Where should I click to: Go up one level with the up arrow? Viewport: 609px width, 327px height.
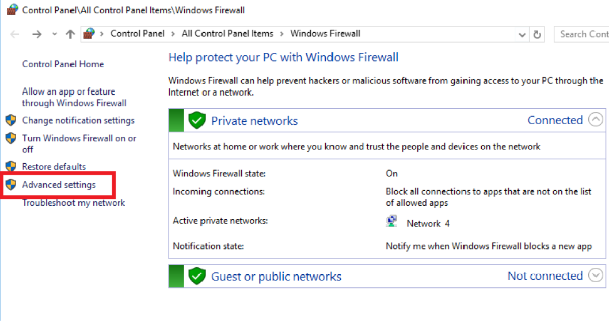tap(70, 34)
